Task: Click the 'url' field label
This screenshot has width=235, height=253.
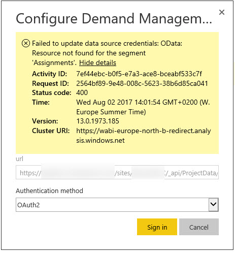Action: coord(19,159)
